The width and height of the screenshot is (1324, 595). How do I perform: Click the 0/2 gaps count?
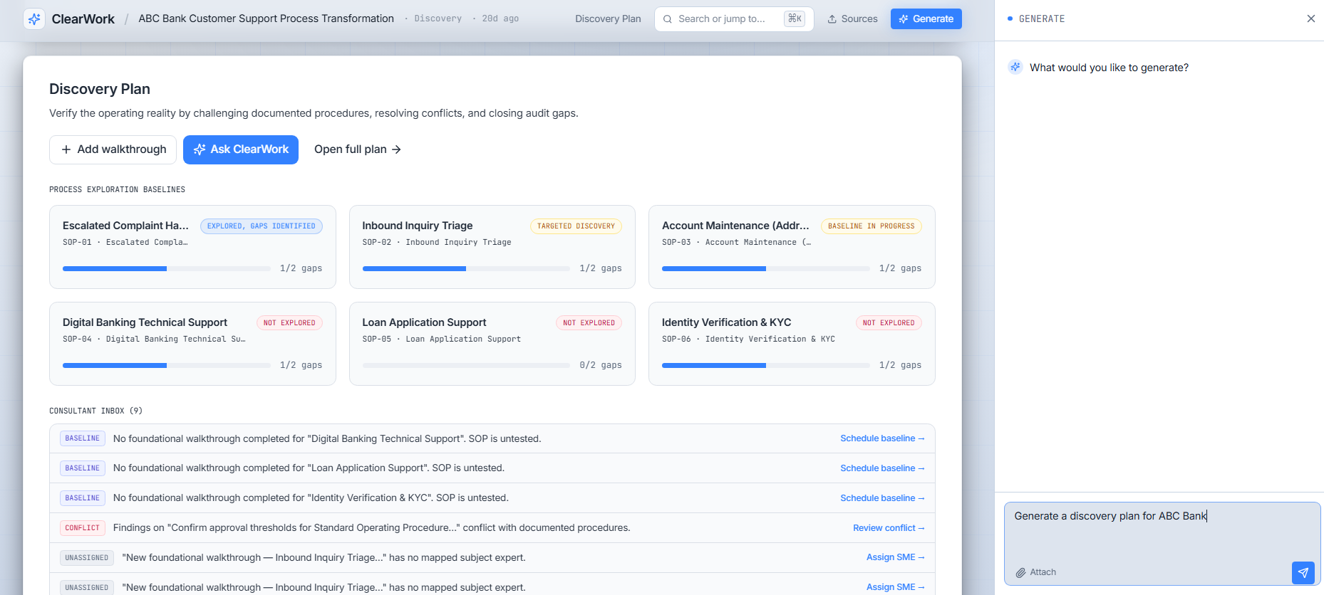tap(601, 365)
